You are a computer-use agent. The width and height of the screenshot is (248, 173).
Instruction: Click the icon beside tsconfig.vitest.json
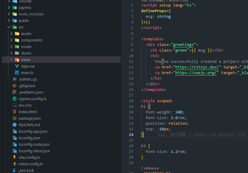click(15, 151)
